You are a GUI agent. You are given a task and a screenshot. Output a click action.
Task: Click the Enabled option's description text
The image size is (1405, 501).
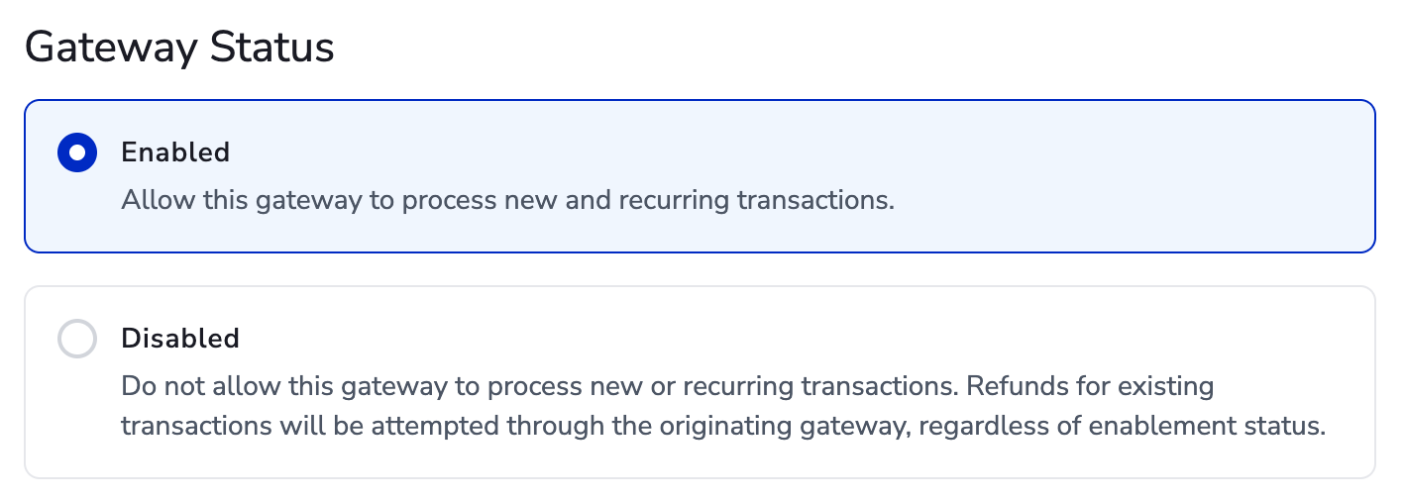click(x=507, y=200)
